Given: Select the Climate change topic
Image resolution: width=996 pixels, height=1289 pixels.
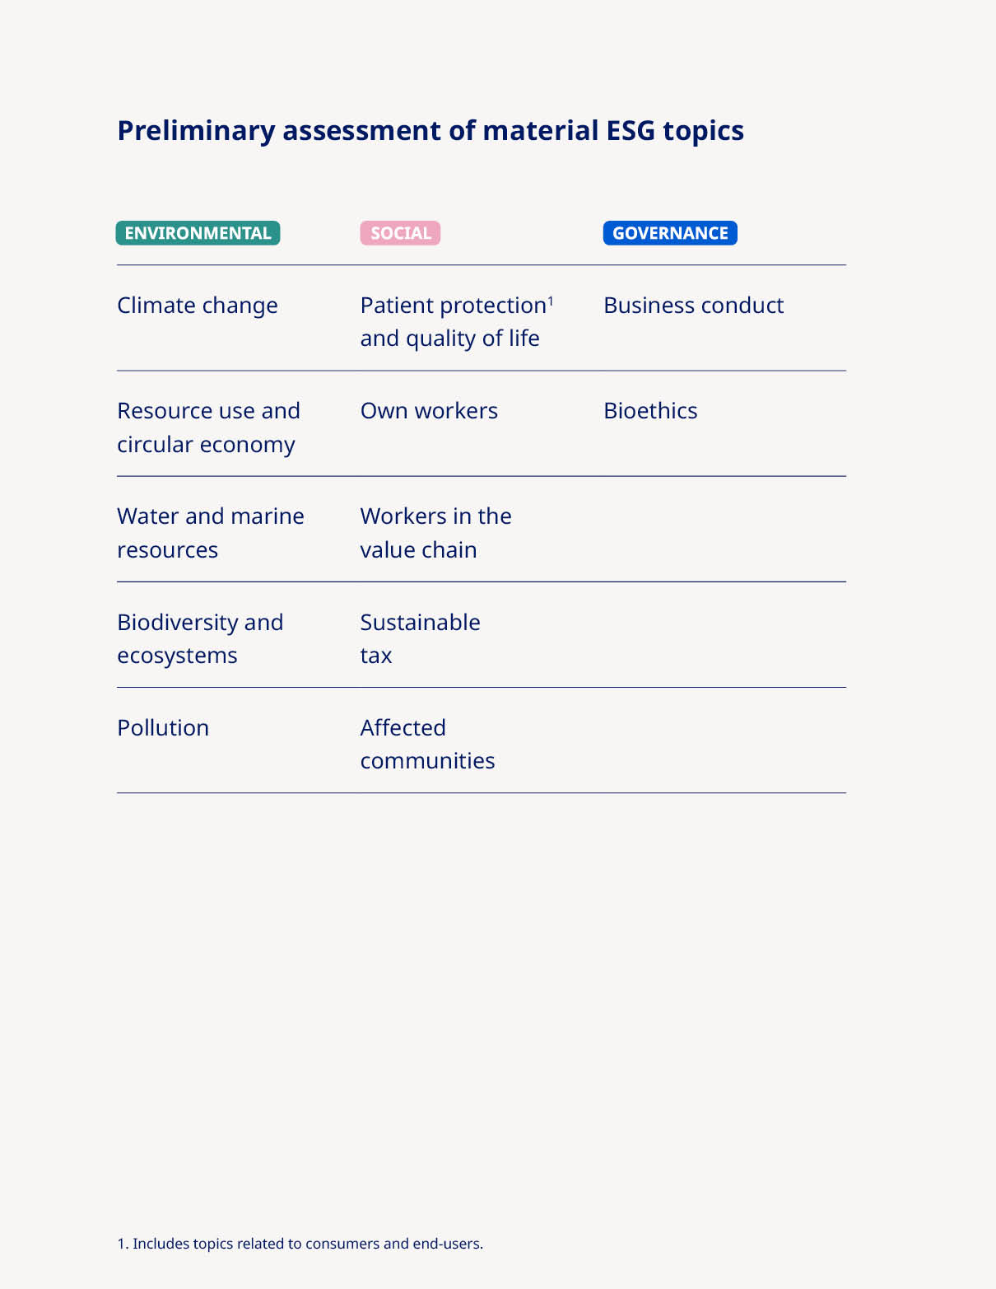Looking at the screenshot, I should pos(198,306).
